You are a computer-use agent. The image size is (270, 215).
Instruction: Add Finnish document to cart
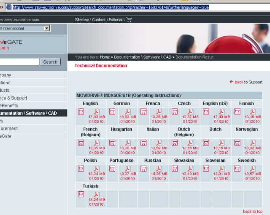coord(237,112)
